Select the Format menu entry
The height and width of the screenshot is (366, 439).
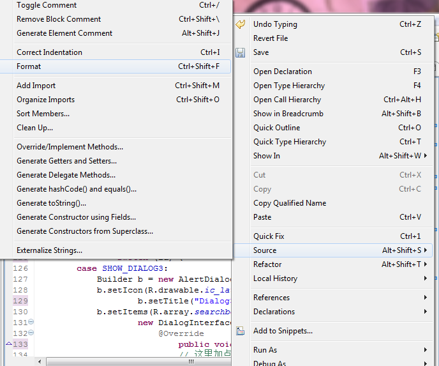[x=116, y=66]
